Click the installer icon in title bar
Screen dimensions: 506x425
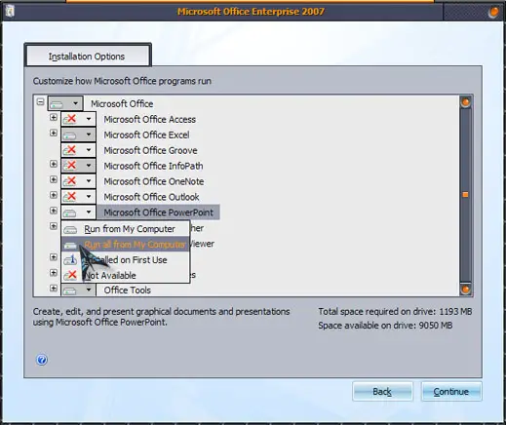[x=10, y=12]
